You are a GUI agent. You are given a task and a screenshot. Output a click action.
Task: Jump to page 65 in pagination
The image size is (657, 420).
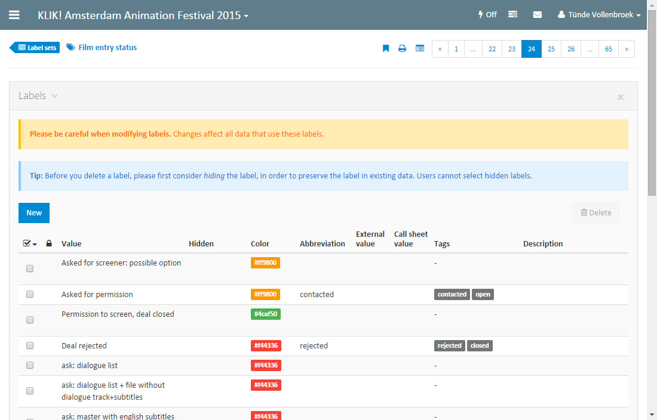pos(608,49)
